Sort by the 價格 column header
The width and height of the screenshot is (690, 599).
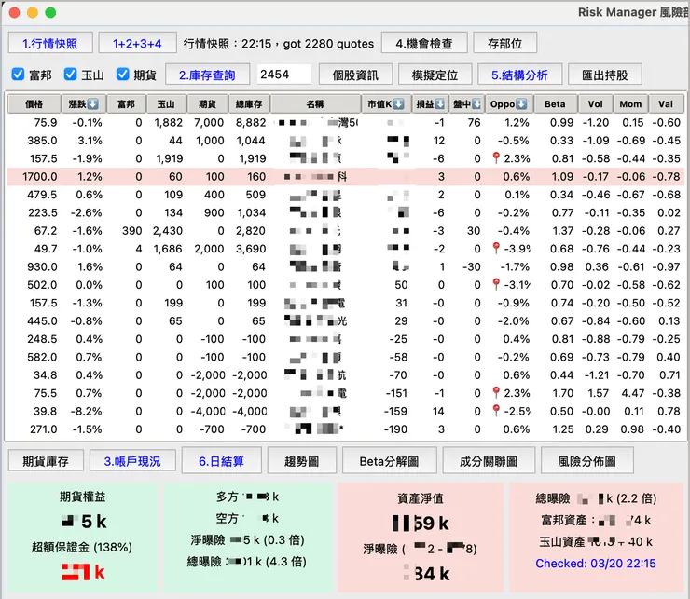coord(34,103)
